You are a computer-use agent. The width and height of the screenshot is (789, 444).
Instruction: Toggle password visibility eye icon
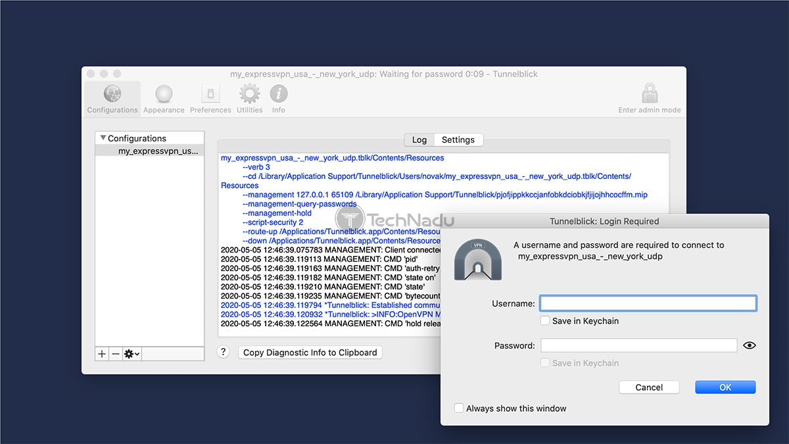tap(749, 345)
